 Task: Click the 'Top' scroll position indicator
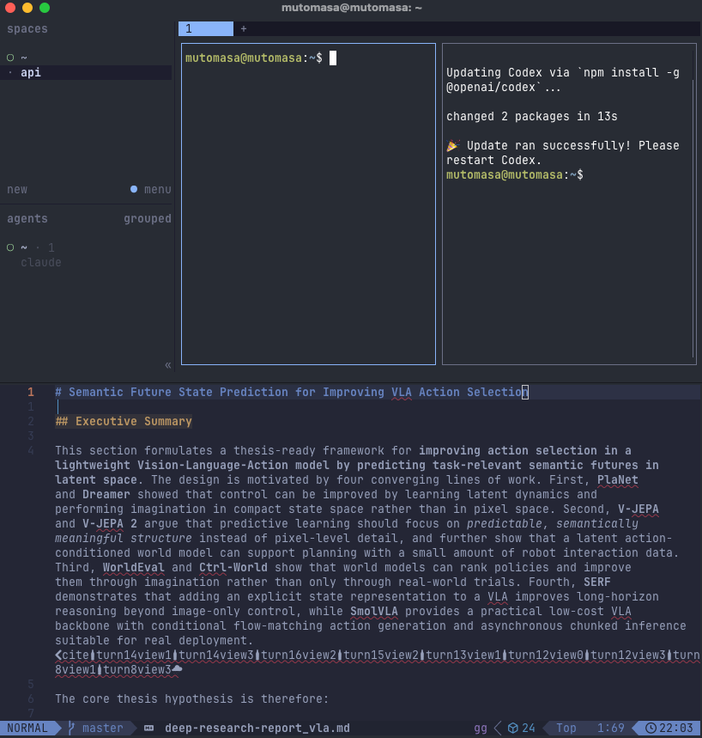pos(566,728)
